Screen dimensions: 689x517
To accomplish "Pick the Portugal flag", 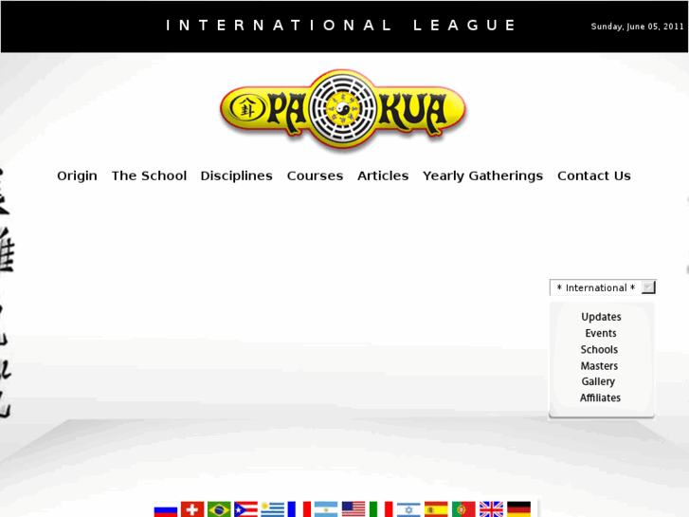I will (x=463, y=509).
